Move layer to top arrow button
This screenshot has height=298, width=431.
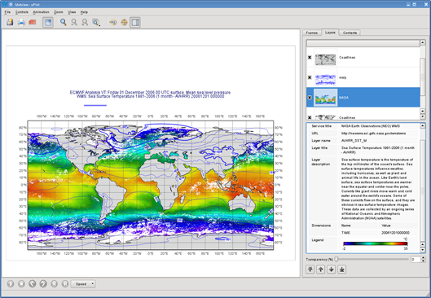pos(310,270)
